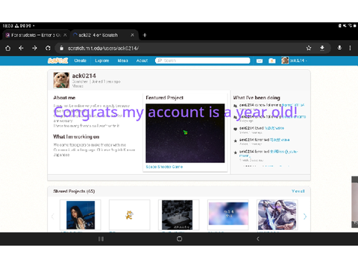
Task: Open the Space Shooter Game link
Action: tap(164, 167)
